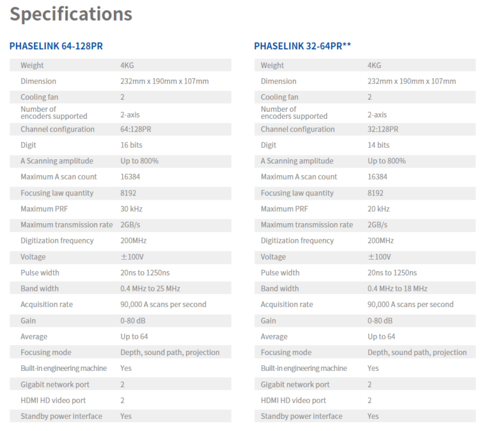This screenshot has height=431, width=486.
Task: Select the 30 kHz maximum PRF value
Action: click(x=132, y=209)
